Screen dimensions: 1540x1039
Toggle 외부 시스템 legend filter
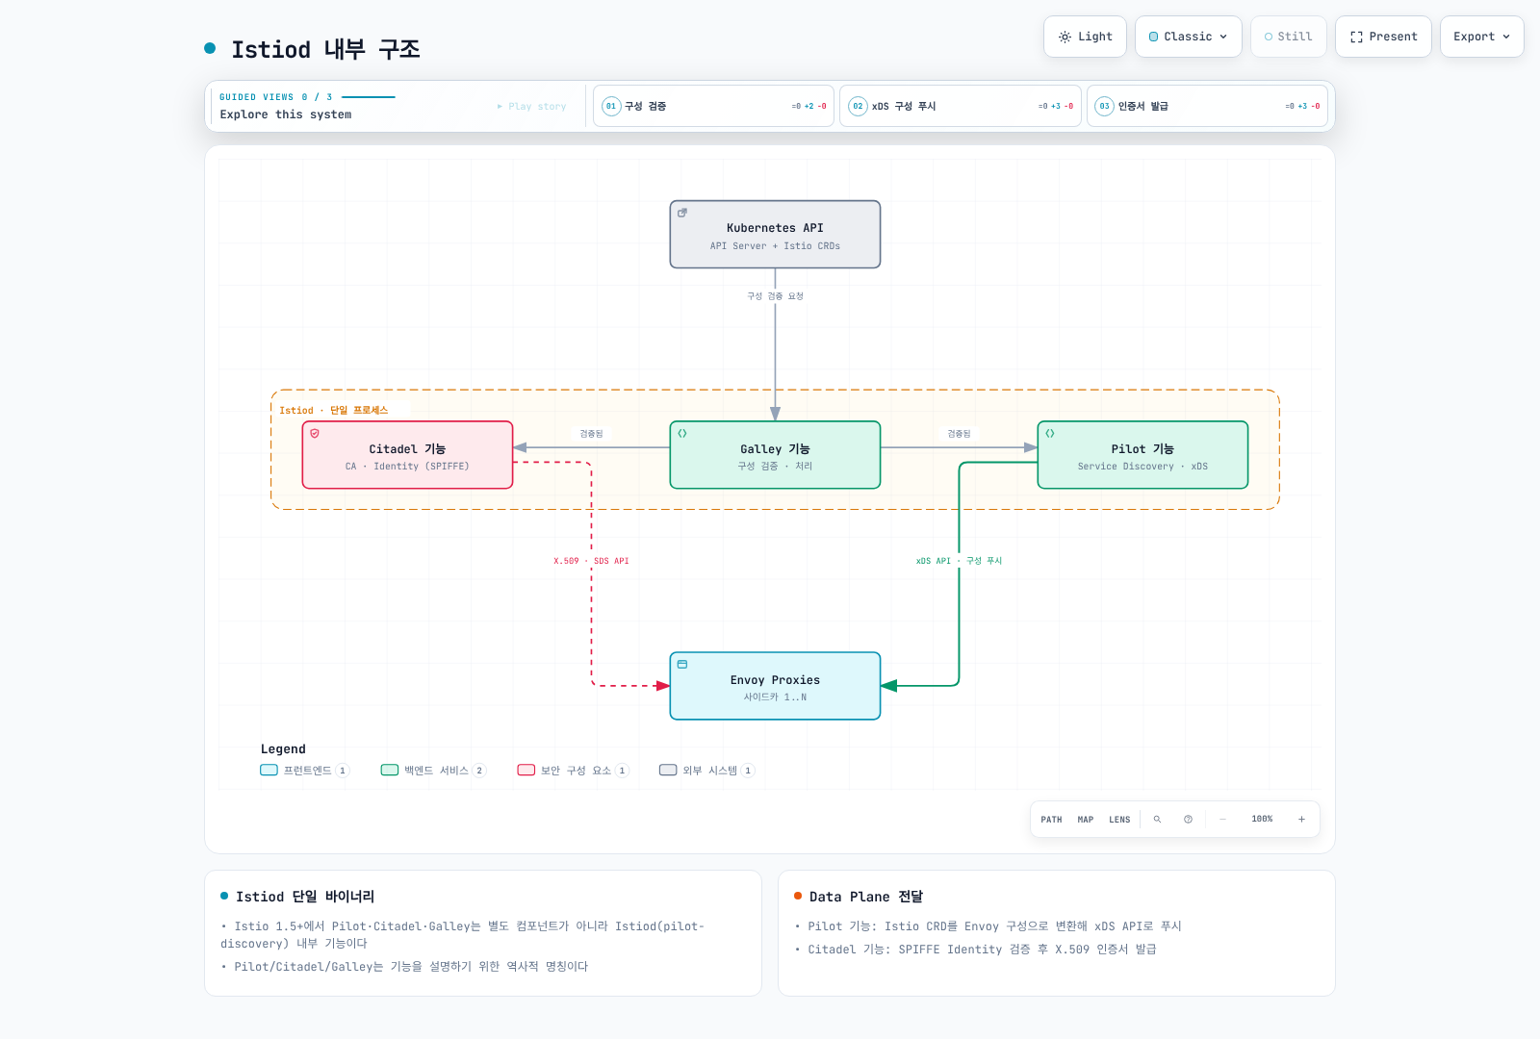(x=707, y=771)
